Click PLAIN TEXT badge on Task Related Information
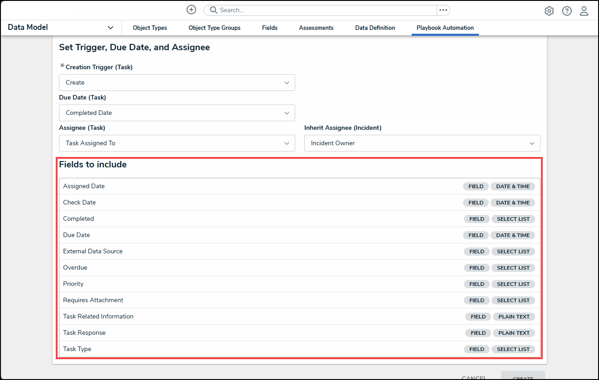The width and height of the screenshot is (599, 380). [514, 317]
